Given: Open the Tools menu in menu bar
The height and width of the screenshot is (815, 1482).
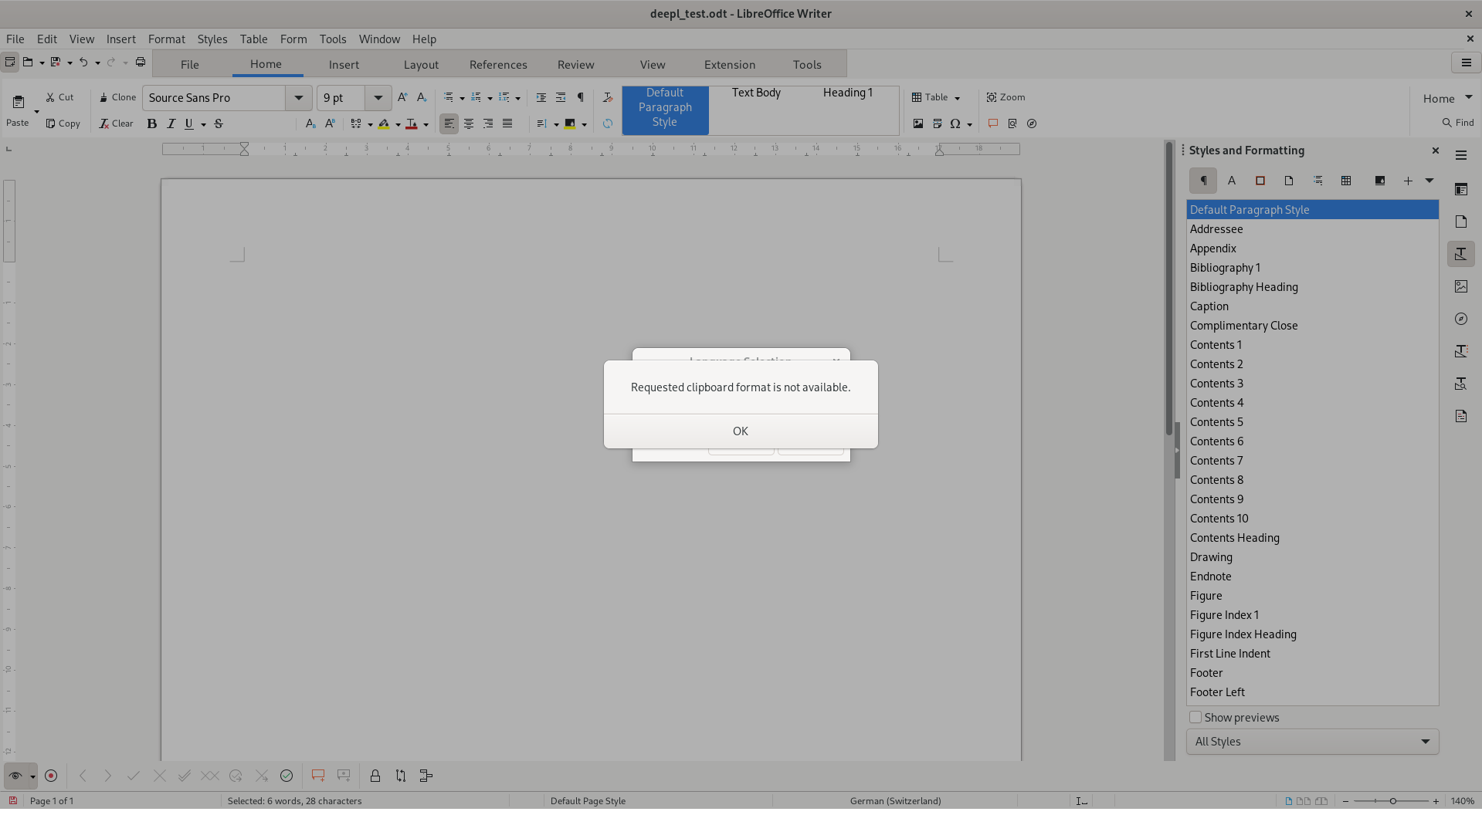Looking at the screenshot, I should click(333, 39).
